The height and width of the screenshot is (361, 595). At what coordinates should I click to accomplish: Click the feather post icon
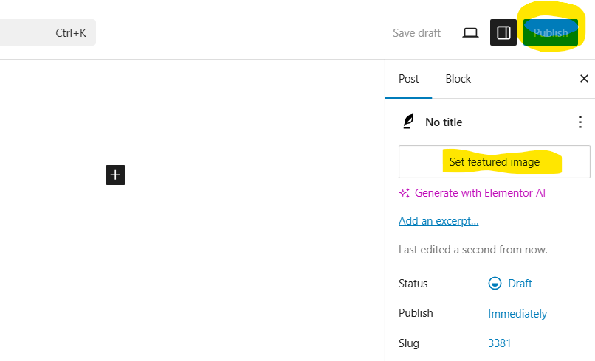tap(408, 122)
